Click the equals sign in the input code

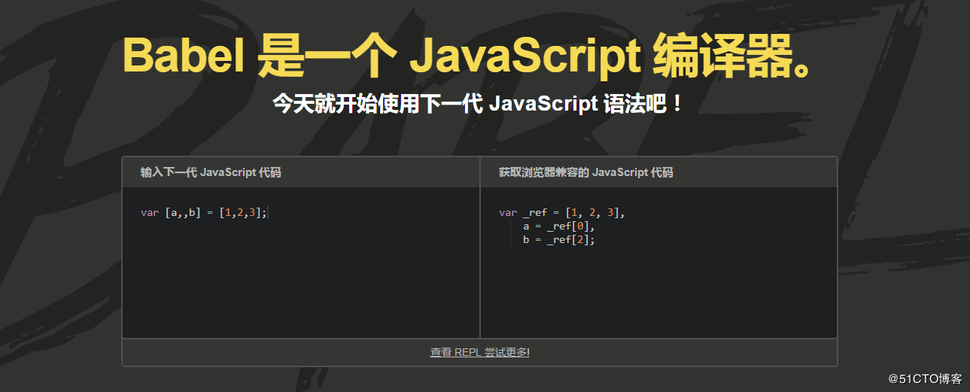210,213
